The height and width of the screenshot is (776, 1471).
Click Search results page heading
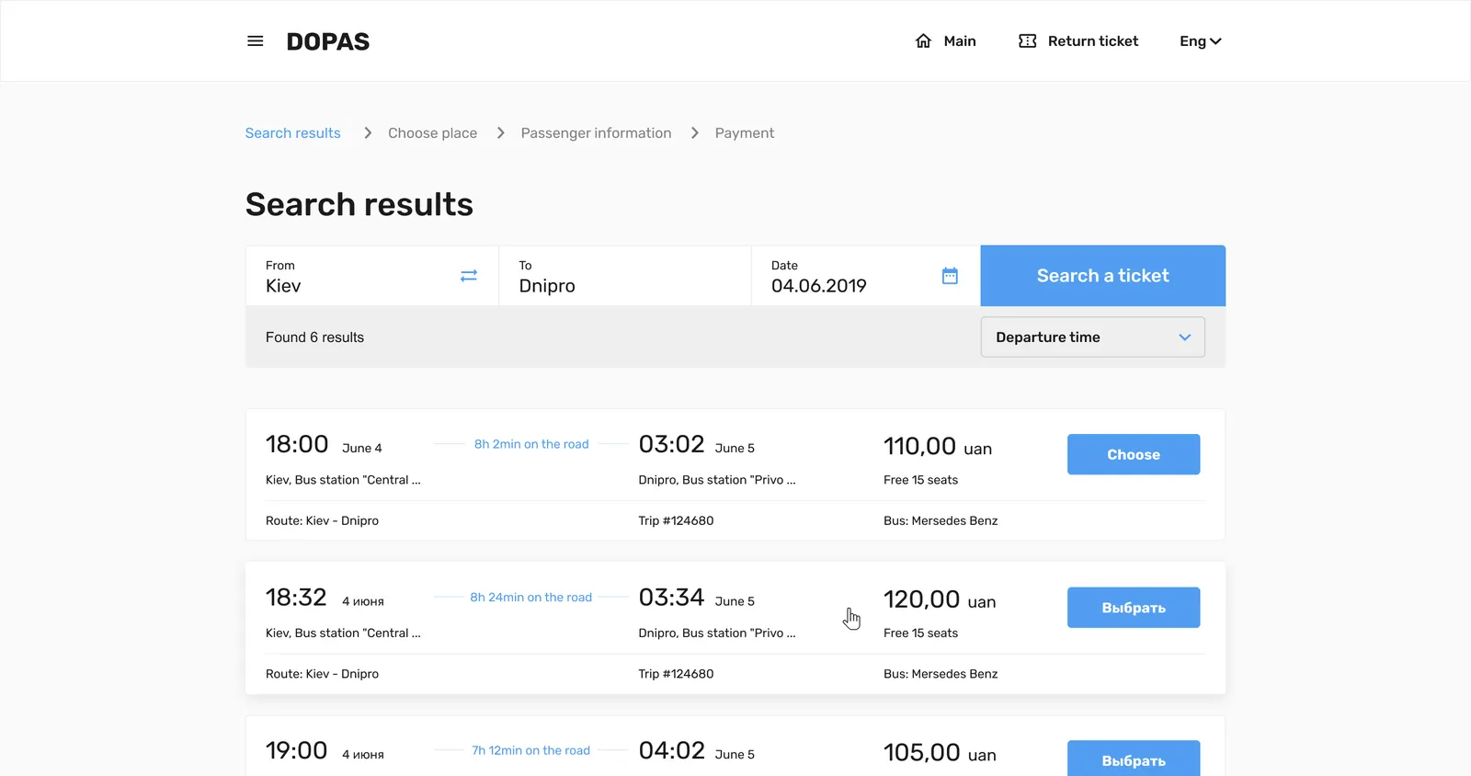click(x=359, y=204)
